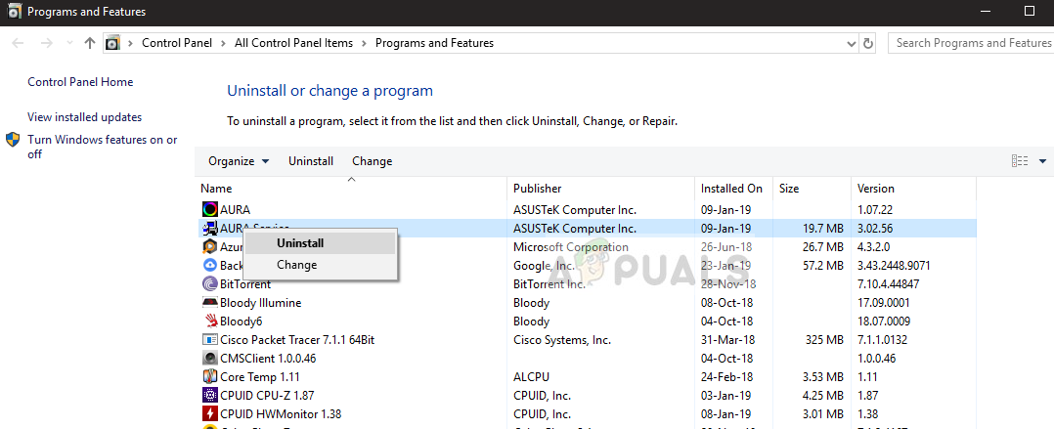Viewport: 1054px width, 429px height.
Task: Click the CMSClient program icon
Action: [209, 359]
